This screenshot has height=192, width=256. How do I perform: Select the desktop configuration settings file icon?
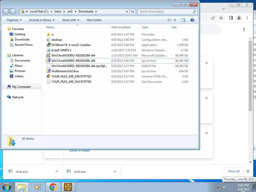48,40
